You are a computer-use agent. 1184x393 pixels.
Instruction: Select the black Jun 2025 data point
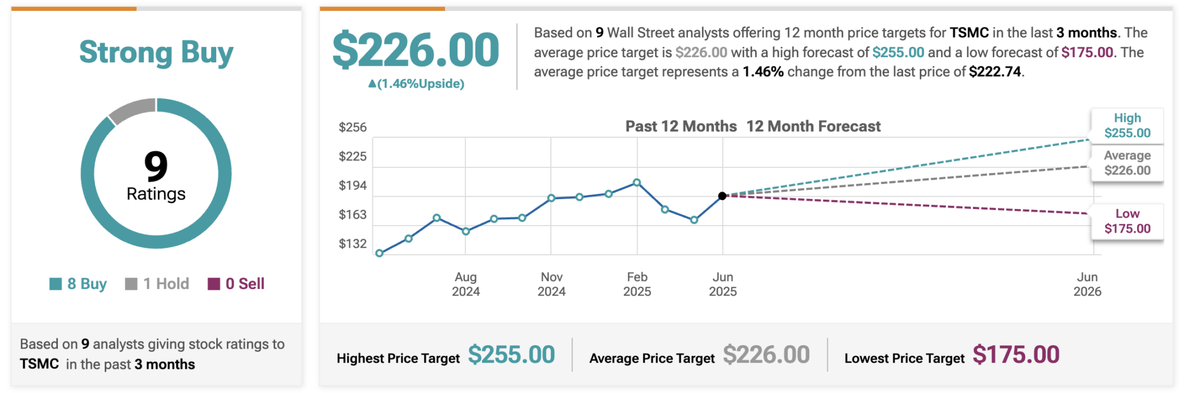coord(722,196)
